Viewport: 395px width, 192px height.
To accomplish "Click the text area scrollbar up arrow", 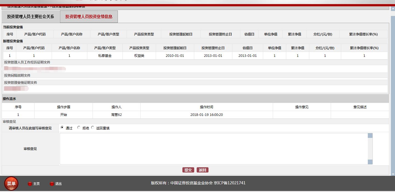I will (370, 135).
